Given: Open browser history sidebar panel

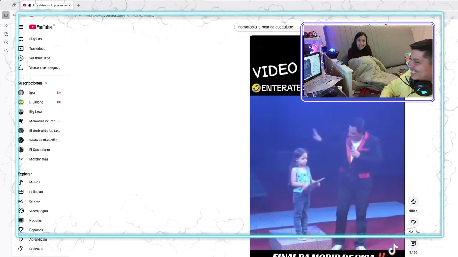Looking at the screenshot, I should click(x=6, y=42).
